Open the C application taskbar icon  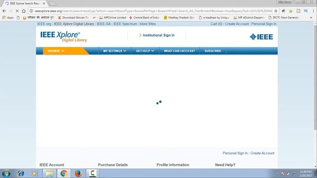93,174
